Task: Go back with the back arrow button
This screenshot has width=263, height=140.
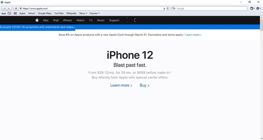Action: click(4, 9)
